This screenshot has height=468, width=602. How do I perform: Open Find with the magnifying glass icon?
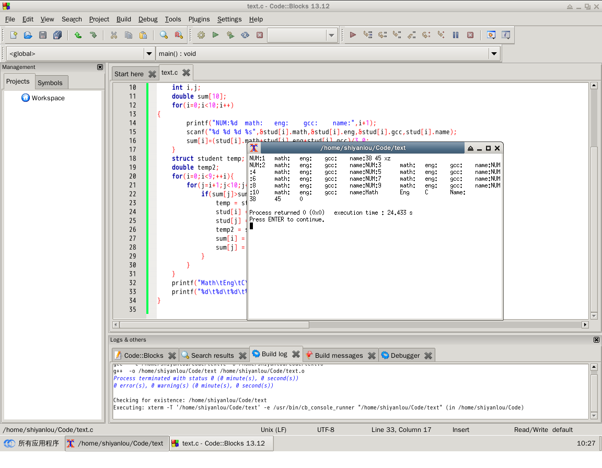[x=164, y=35]
